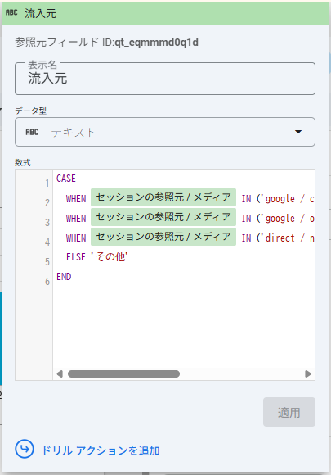This screenshot has width=331, height=475.
Task: Click the WHEN keyword on line 2
Action: click(76, 199)
